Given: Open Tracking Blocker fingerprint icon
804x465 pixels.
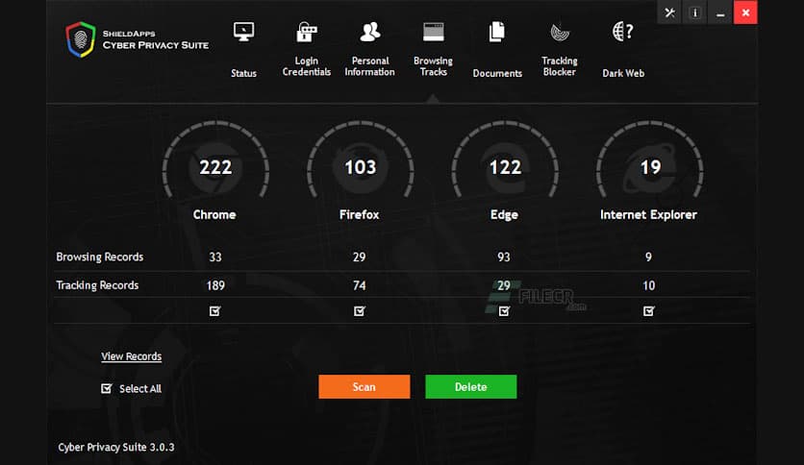Looking at the screenshot, I should click(x=560, y=32).
